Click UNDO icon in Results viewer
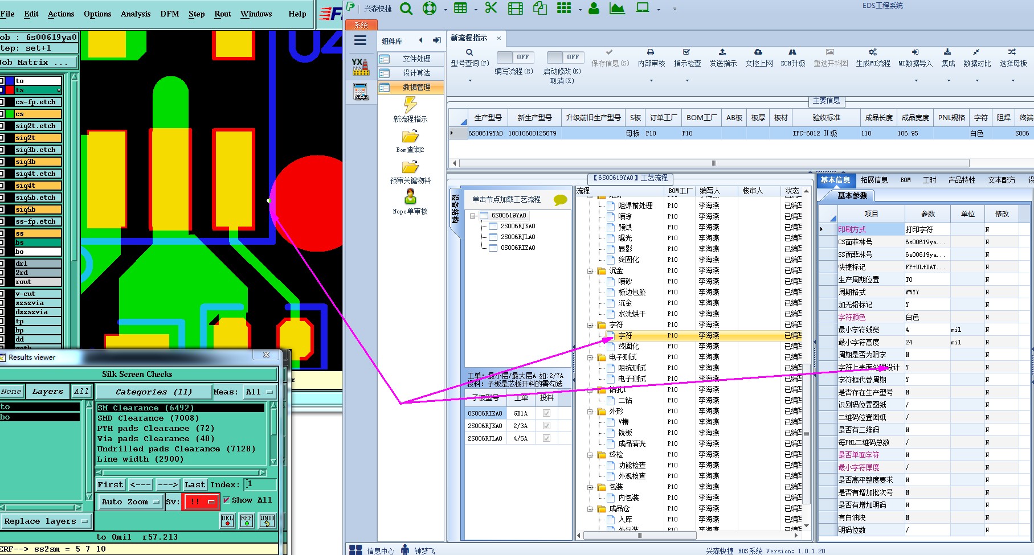This screenshot has height=555, width=1034. [267, 520]
